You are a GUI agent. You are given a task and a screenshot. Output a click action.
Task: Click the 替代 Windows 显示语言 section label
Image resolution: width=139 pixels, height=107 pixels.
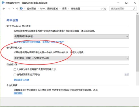click(18, 26)
